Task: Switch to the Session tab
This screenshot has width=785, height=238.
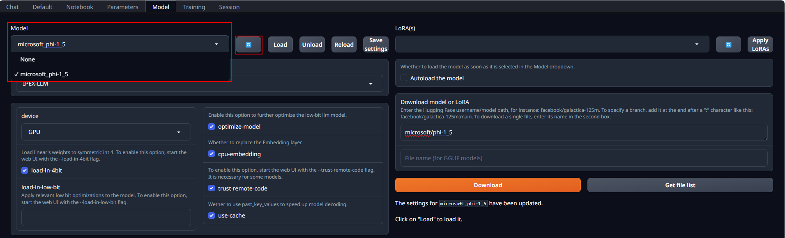Action: pos(229,7)
